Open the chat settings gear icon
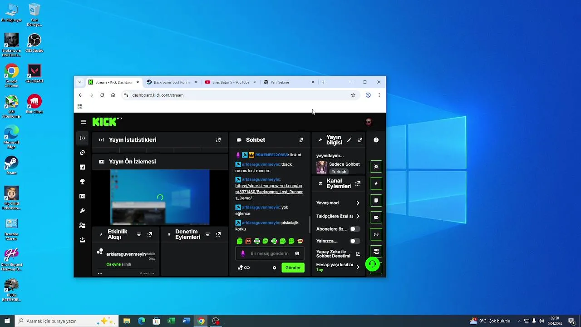The width and height of the screenshot is (581, 327). pyautogui.click(x=274, y=268)
